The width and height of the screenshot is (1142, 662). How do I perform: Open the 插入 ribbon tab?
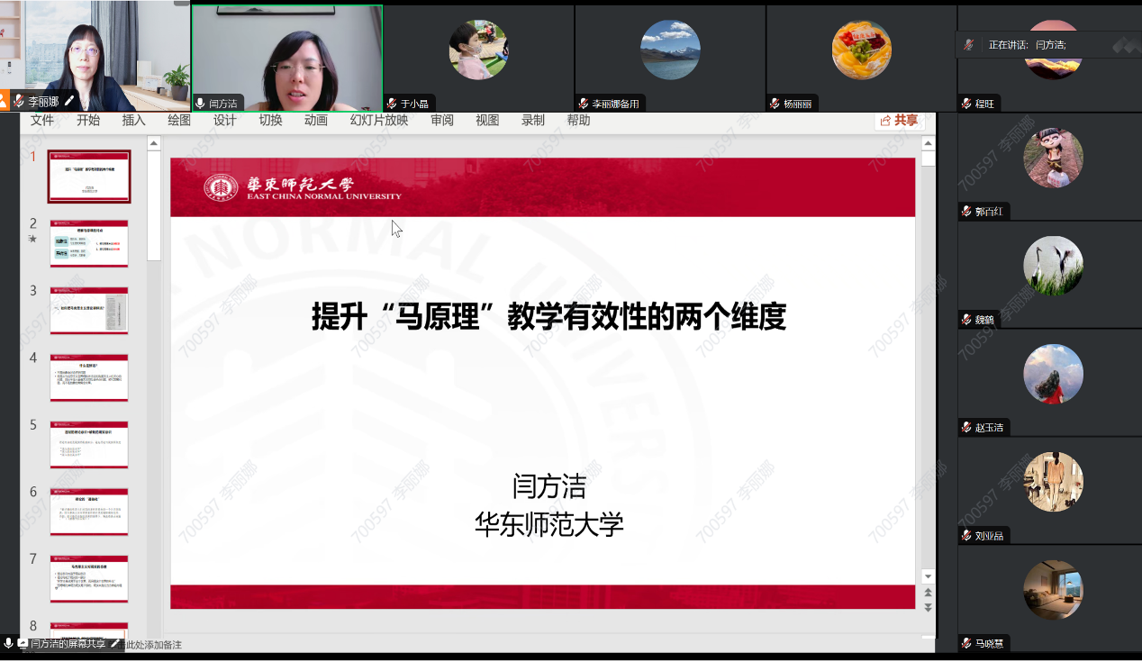[133, 121]
